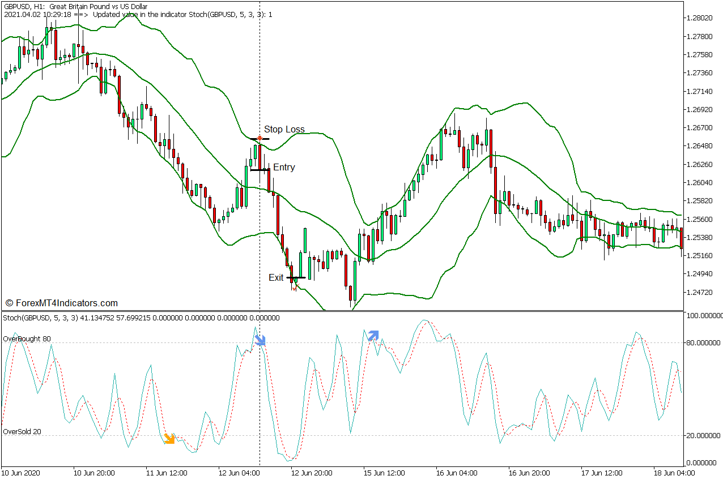Click the small red arrow below Exit marker
The image size is (723, 480).
pos(294,288)
